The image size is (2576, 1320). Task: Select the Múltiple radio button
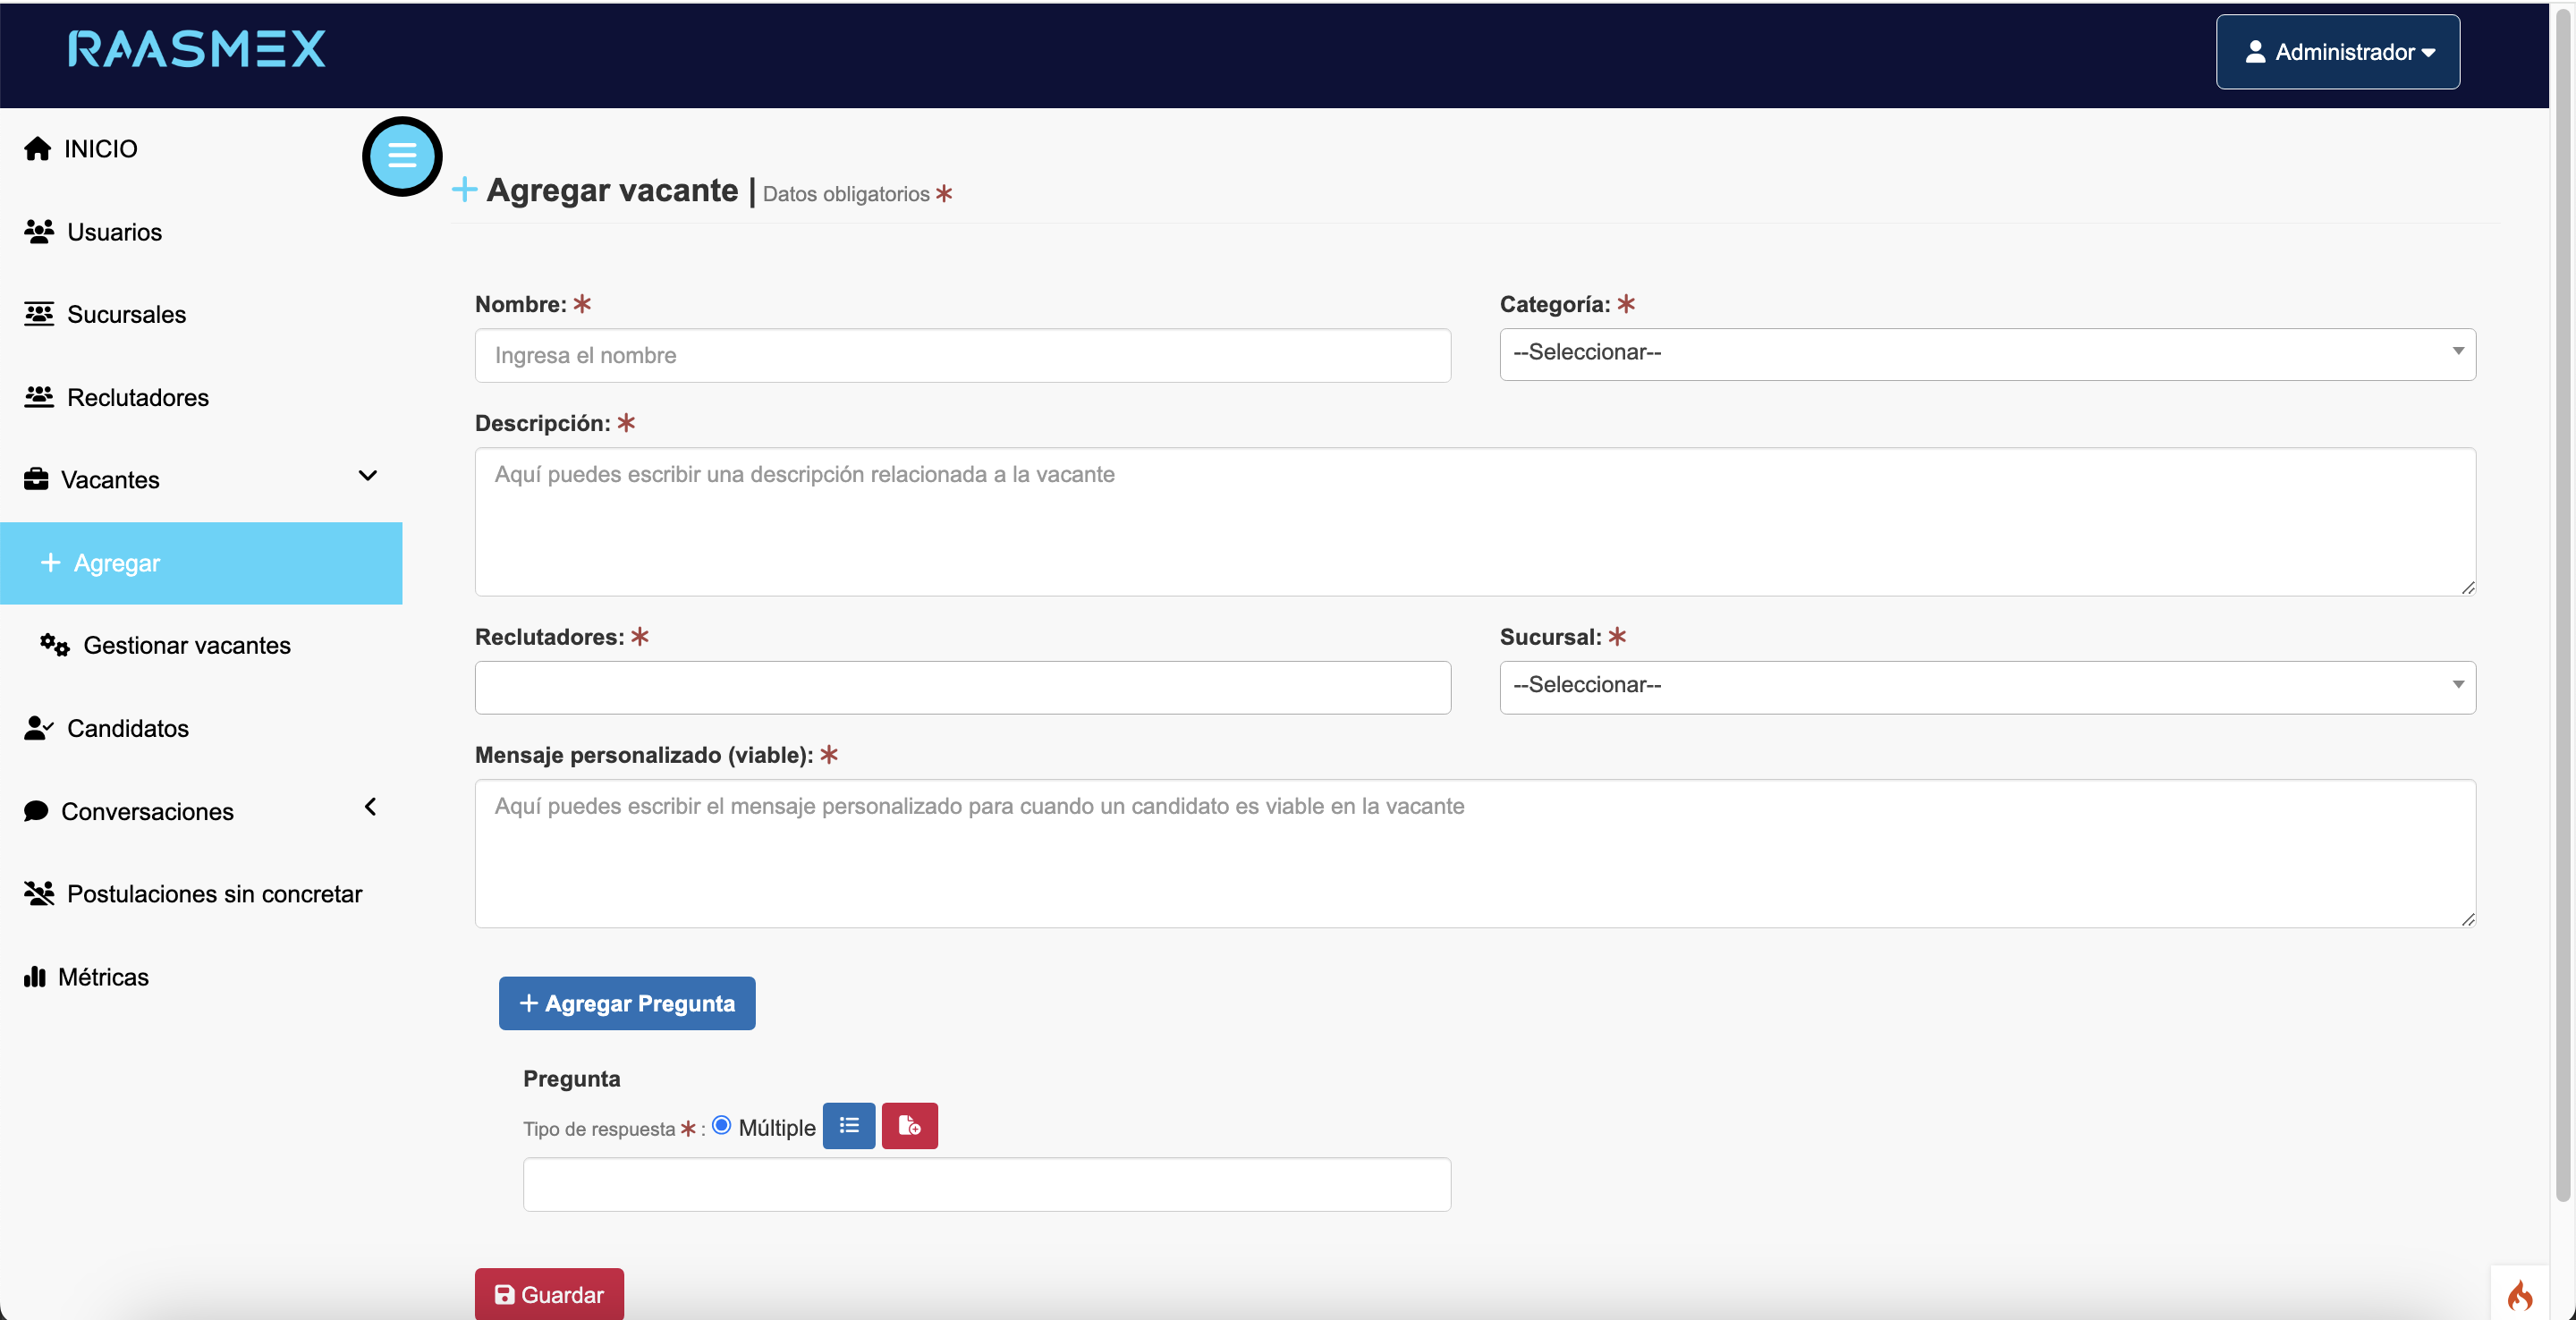[721, 1125]
